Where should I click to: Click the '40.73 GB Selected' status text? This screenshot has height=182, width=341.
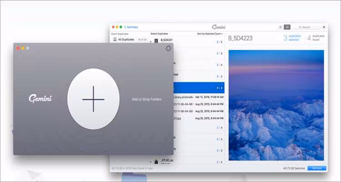coord(294,168)
